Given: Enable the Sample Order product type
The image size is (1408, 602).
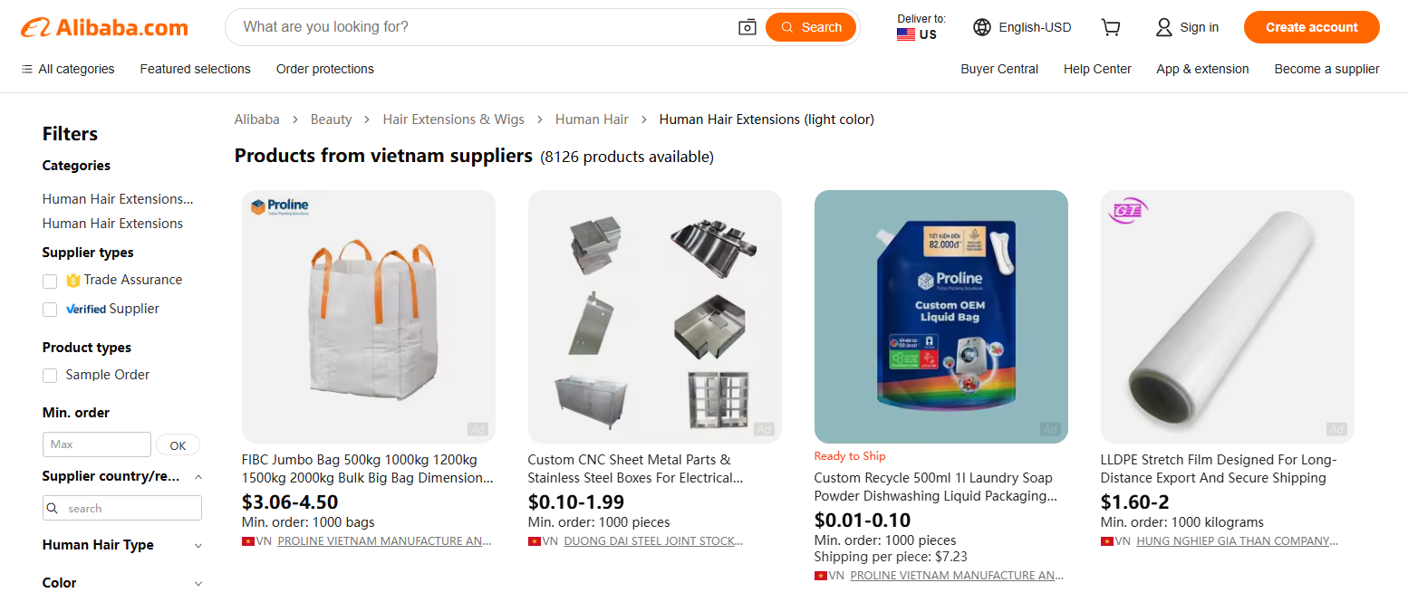Looking at the screenshot, I should pos(50,375).
